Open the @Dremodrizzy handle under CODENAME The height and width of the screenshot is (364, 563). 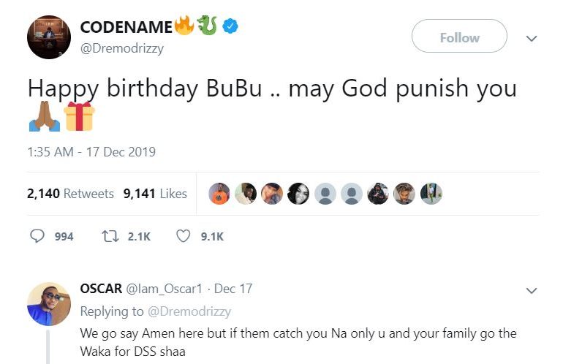tap(121, 48)
